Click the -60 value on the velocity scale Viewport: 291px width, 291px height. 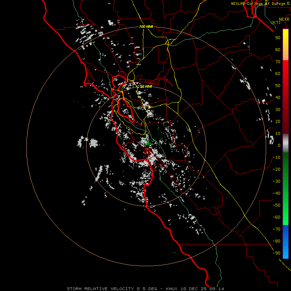click(276, 217)
